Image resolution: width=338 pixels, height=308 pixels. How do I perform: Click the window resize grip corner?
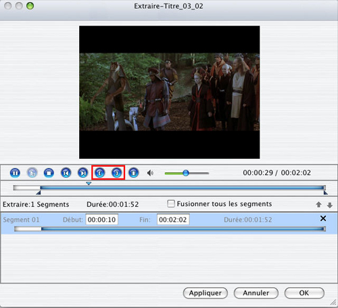pos(333,303)
